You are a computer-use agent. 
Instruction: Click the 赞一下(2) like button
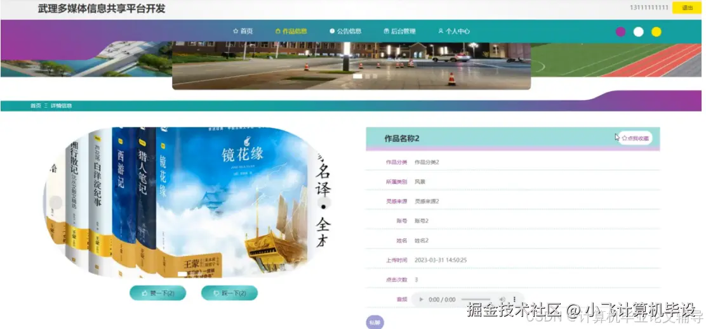(157, 293)
